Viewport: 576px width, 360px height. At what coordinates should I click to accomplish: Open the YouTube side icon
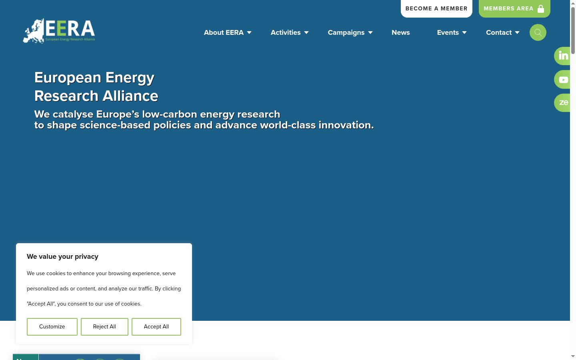[562, 79]
